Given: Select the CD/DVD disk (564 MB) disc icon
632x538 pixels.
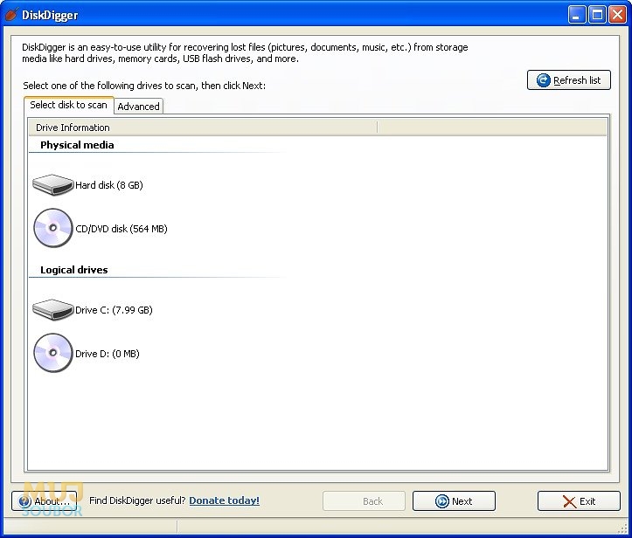Looking at the screenshot, I should click(x=52, y=229).
